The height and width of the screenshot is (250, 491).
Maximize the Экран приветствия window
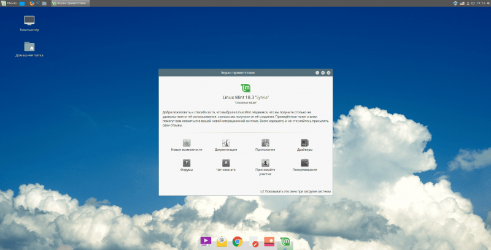pyautogui.click(x=323, y=72)
